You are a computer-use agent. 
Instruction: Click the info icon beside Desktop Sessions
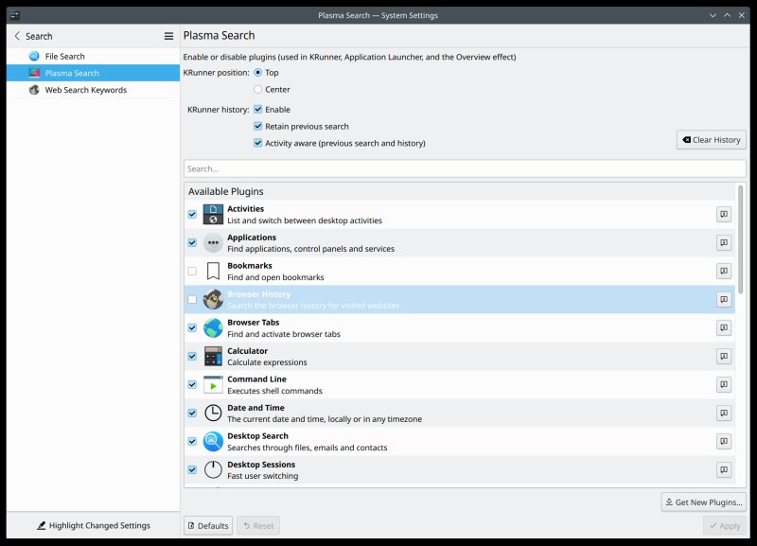[x=724, y=470]
